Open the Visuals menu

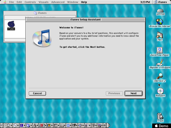pos(43,2)
